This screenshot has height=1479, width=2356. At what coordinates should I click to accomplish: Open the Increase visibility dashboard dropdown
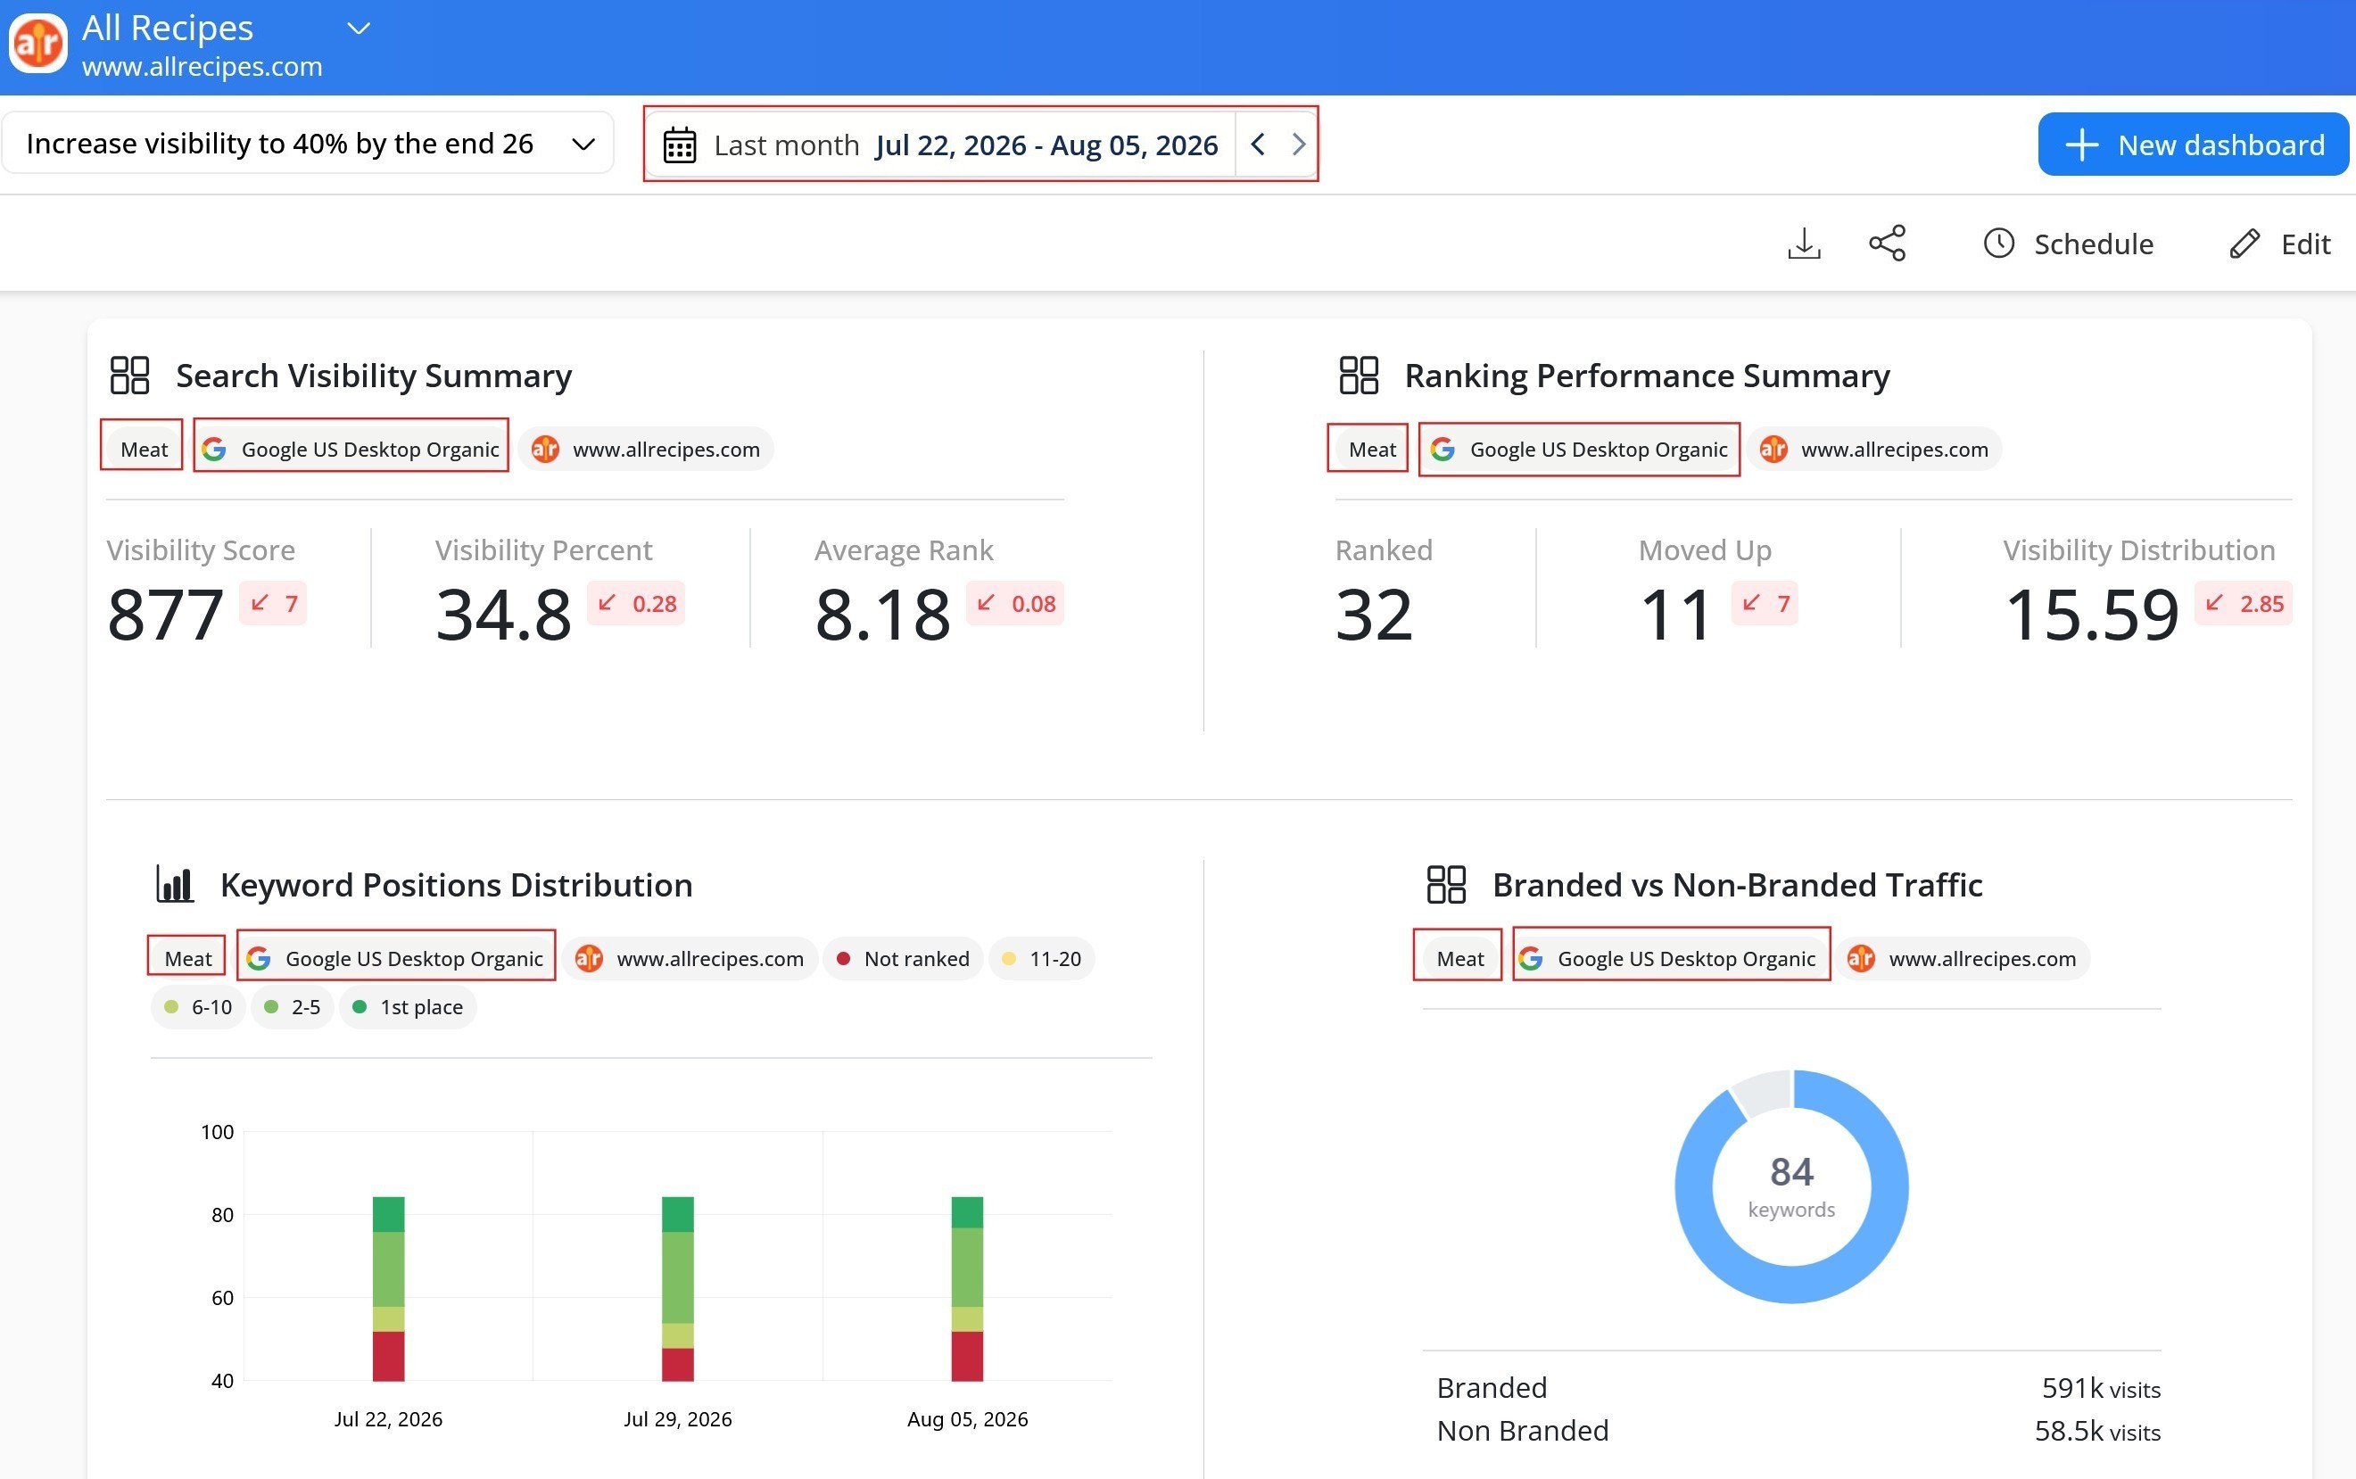pos(308,144)
